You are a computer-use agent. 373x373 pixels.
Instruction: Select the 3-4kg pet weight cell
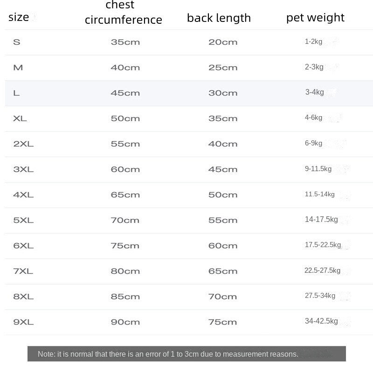[314, 92]
